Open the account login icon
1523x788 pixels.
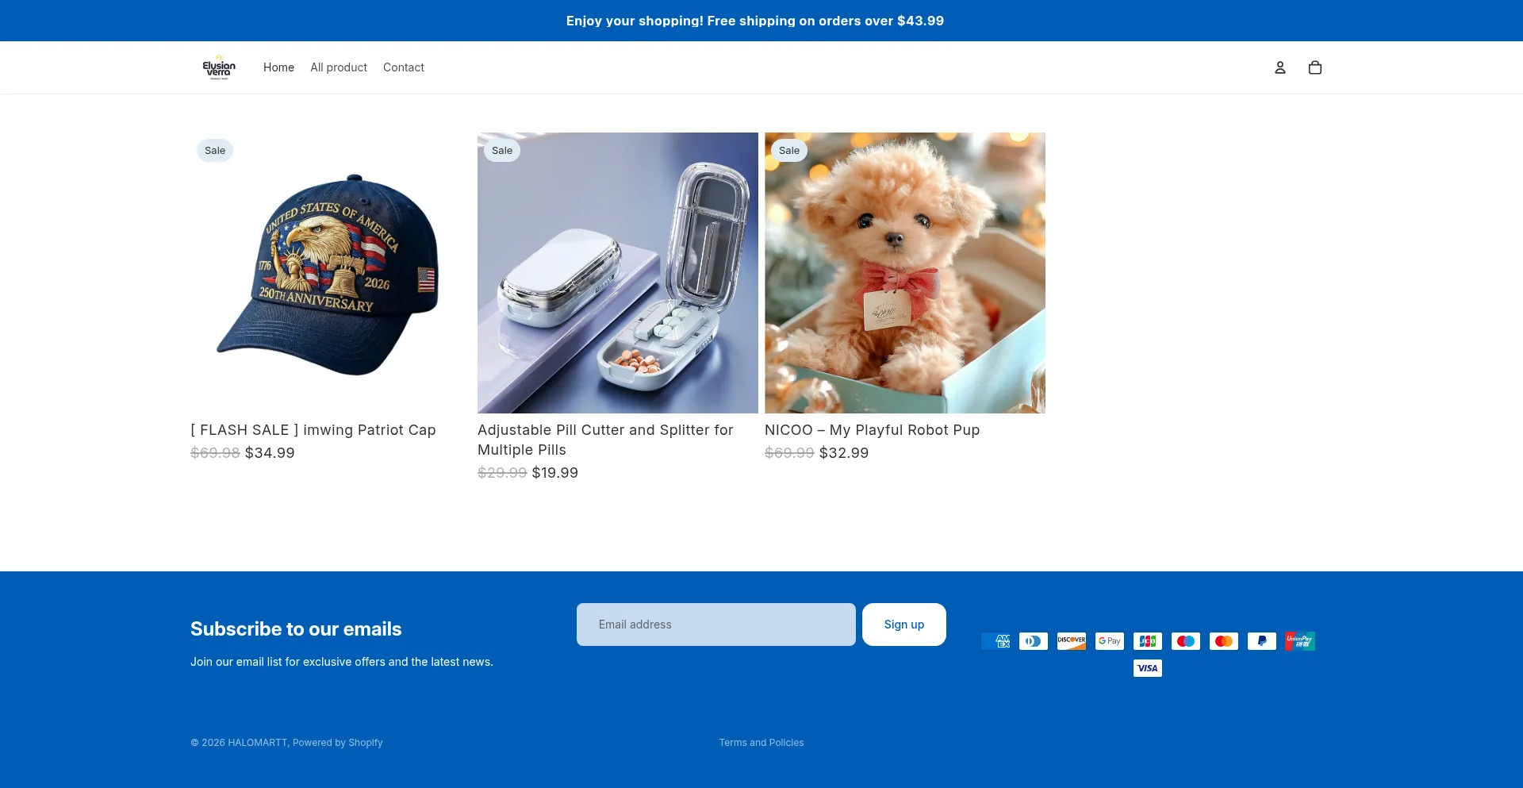1279,67
